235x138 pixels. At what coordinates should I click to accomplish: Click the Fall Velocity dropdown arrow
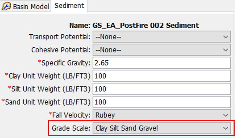tap(225, 115)
